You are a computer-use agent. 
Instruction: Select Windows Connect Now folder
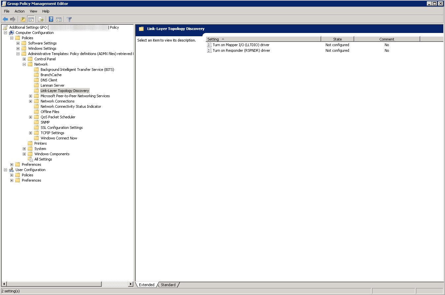coord(59,138)
